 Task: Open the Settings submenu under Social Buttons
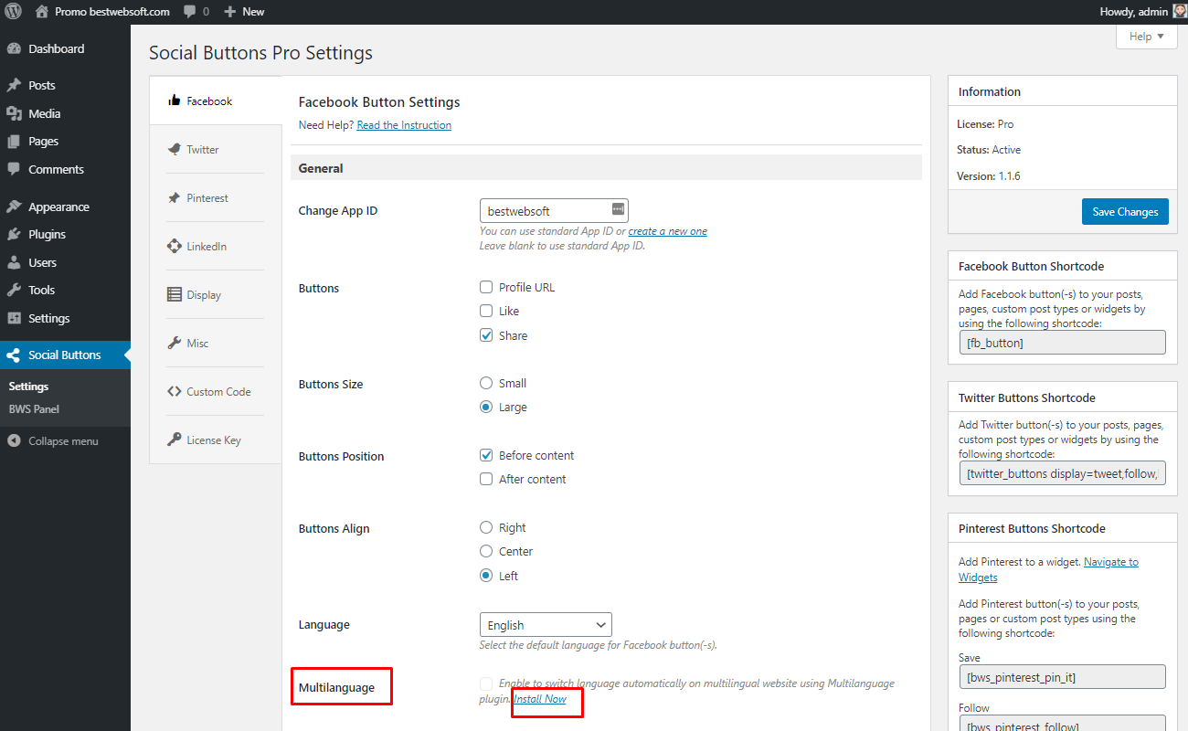tap(28, 387)
